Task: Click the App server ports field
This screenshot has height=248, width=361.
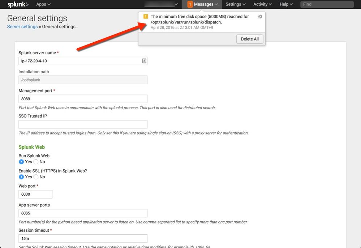Action: tap(83, 213)
